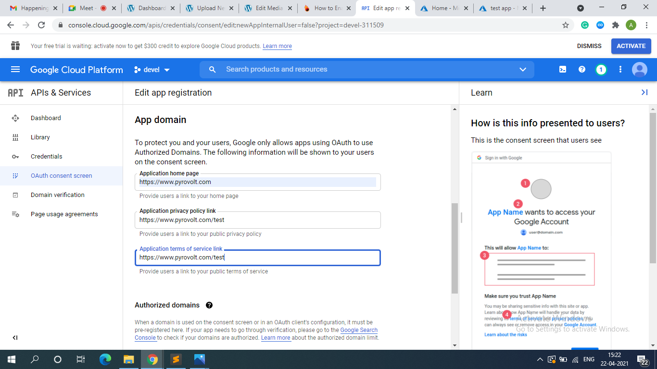Dismiss the free trial banner
Viewport: 657px width, 369px height.
(589, 46)
